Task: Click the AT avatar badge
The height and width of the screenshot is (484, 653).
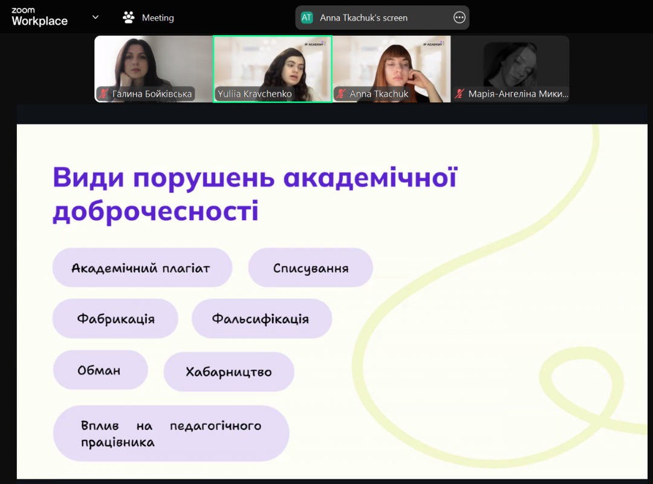Action: click(x=307, y=18)
